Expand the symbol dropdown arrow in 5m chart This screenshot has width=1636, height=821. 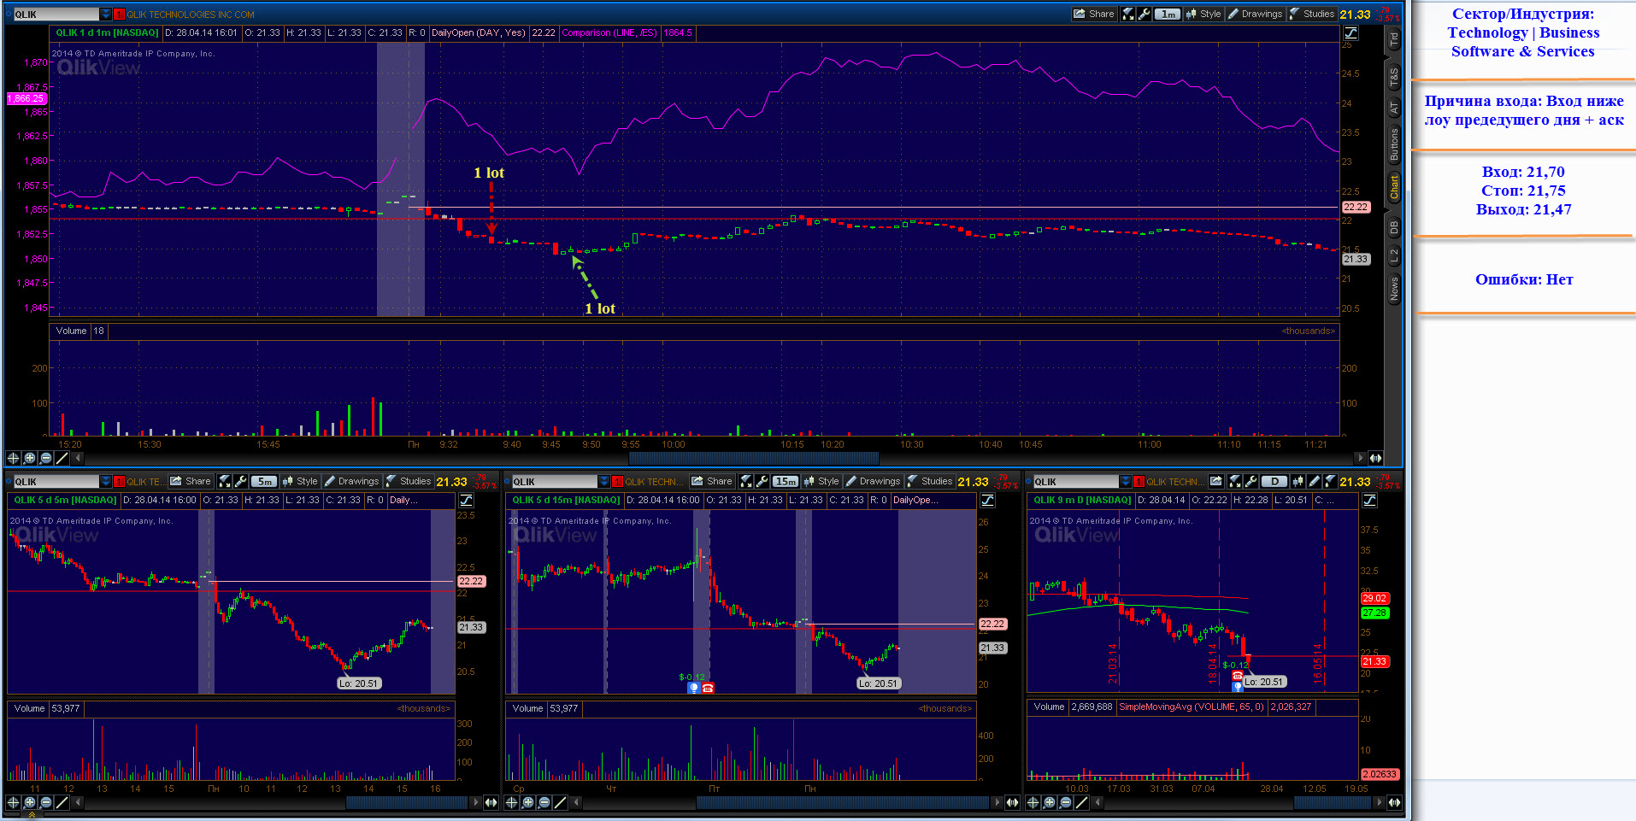pos(106,482)
